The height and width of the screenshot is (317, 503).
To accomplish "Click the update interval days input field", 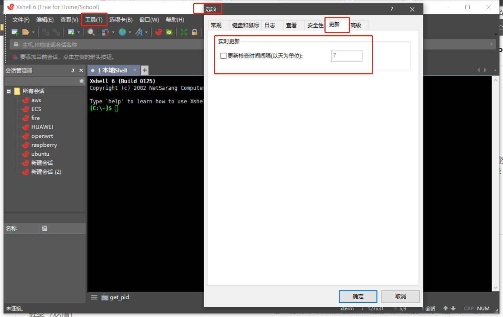I will pos(347,56).
